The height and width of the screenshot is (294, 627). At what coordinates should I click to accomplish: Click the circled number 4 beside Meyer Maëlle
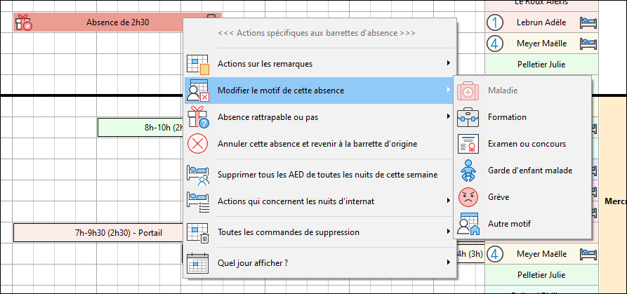pos(496,44)
